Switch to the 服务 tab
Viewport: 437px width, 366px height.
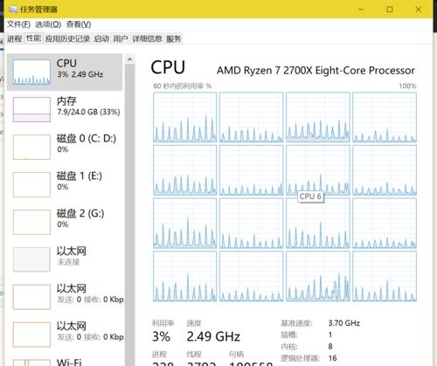click(174, 38)
